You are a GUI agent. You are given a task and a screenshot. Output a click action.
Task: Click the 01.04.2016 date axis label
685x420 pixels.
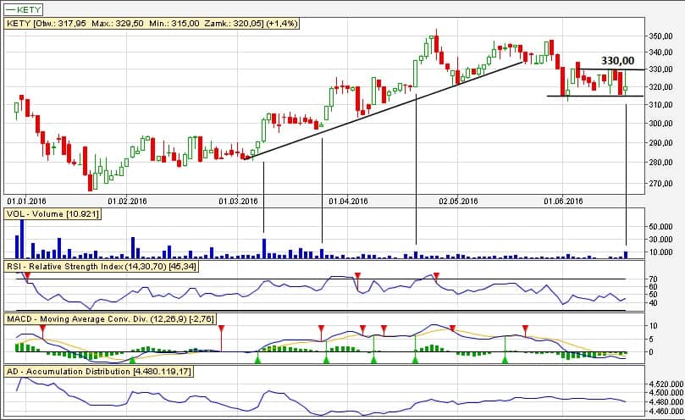(x=347, y=202)
